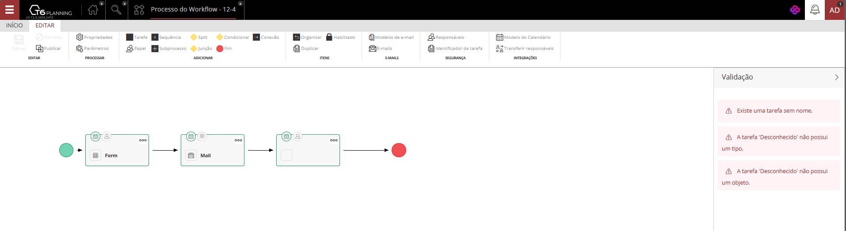Click the workflow diagram icon beside the process title
Viewport: 846px width, 231px height.
pyautogui.click(x=139, y=10)
